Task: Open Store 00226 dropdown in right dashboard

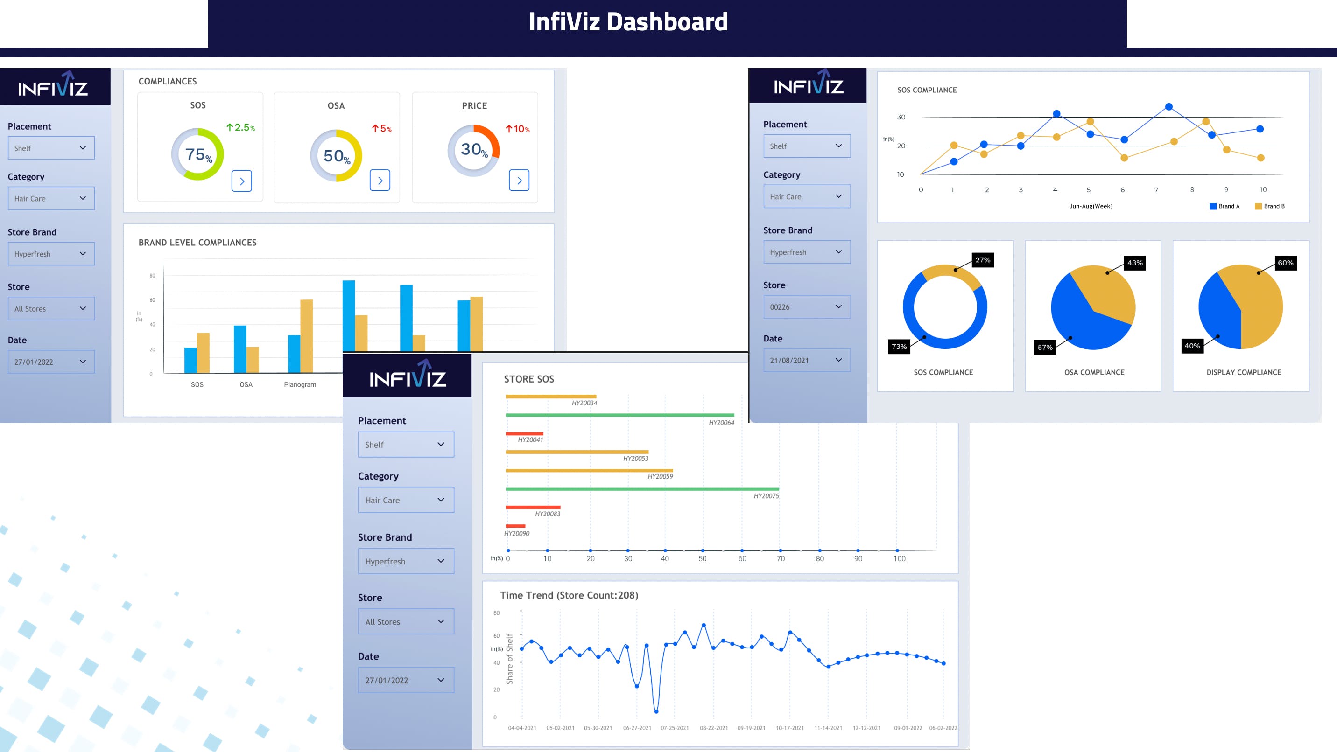Action: 807,306
